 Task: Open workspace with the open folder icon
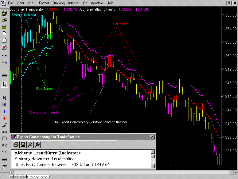tap(4, 20)
